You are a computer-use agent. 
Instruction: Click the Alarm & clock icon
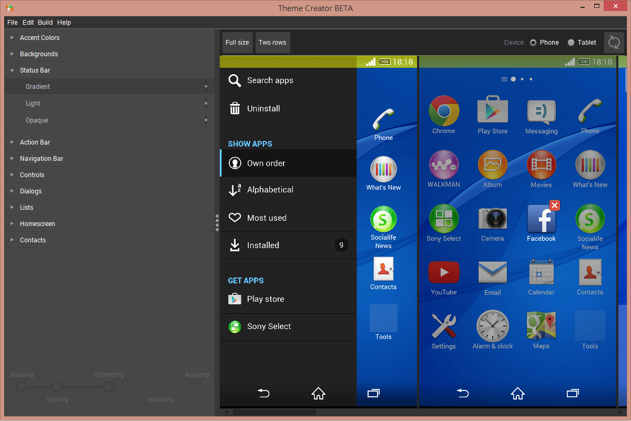coord(493,326)
